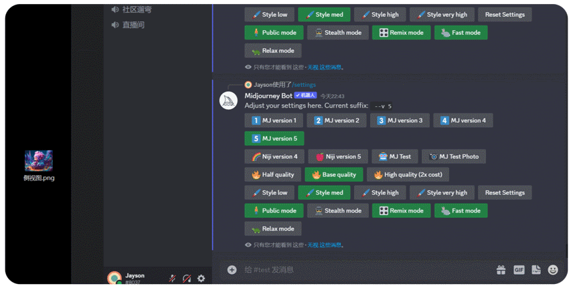This screenshot has height=288, width=573.
Task: Dismiss lower message via 无视 这些消息 link
Action: point(325,245)
